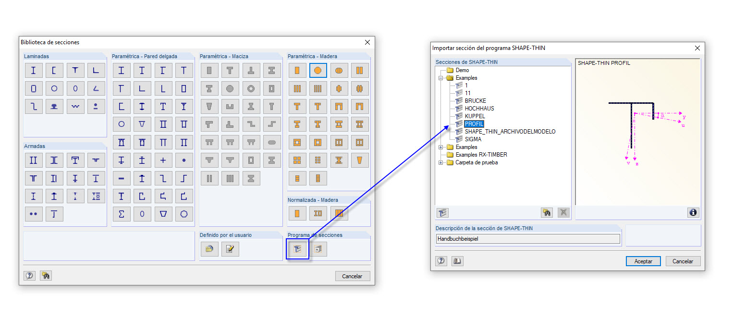Screen dimensions: 733x320
Task: Choose the rectangular hollow section in Laminadas
Action: tap(33, 88)
